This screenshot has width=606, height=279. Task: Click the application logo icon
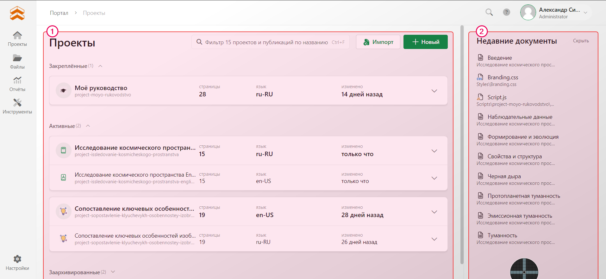(17, 13)
